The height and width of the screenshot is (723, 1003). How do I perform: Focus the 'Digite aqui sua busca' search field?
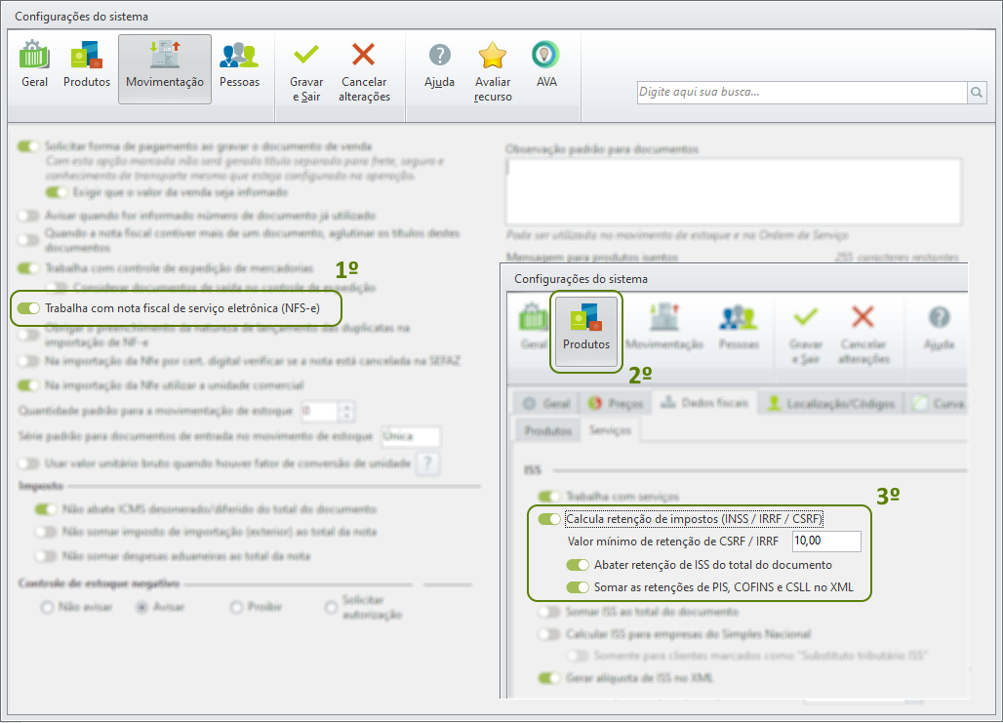[x=802, y=92]
